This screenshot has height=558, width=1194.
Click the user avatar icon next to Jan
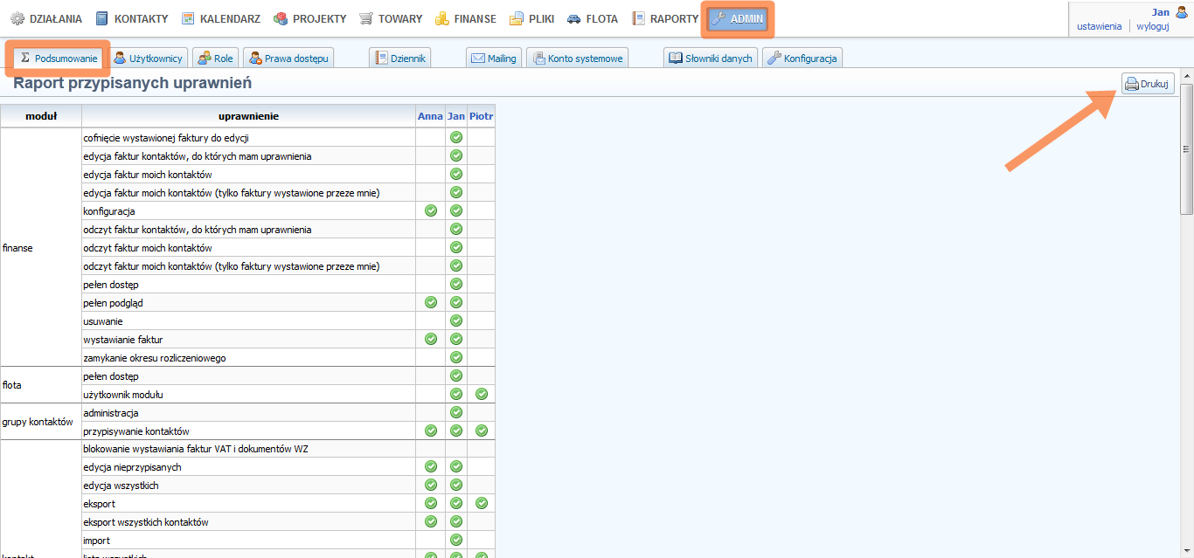point(1182,12)
